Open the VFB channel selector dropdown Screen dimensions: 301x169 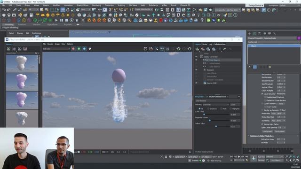56,49
